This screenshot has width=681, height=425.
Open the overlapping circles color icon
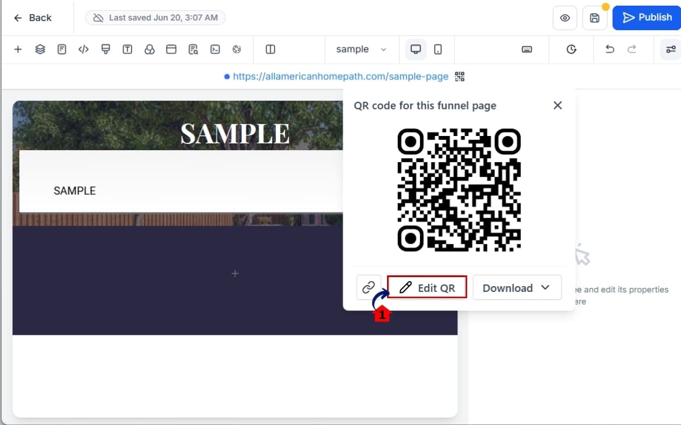pos(149,49)
